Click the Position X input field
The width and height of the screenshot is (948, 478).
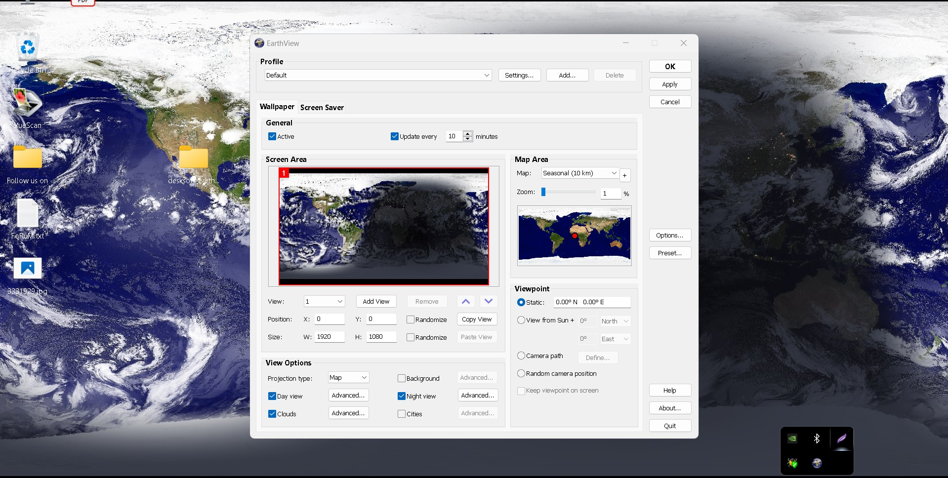(x=330, y=319)
